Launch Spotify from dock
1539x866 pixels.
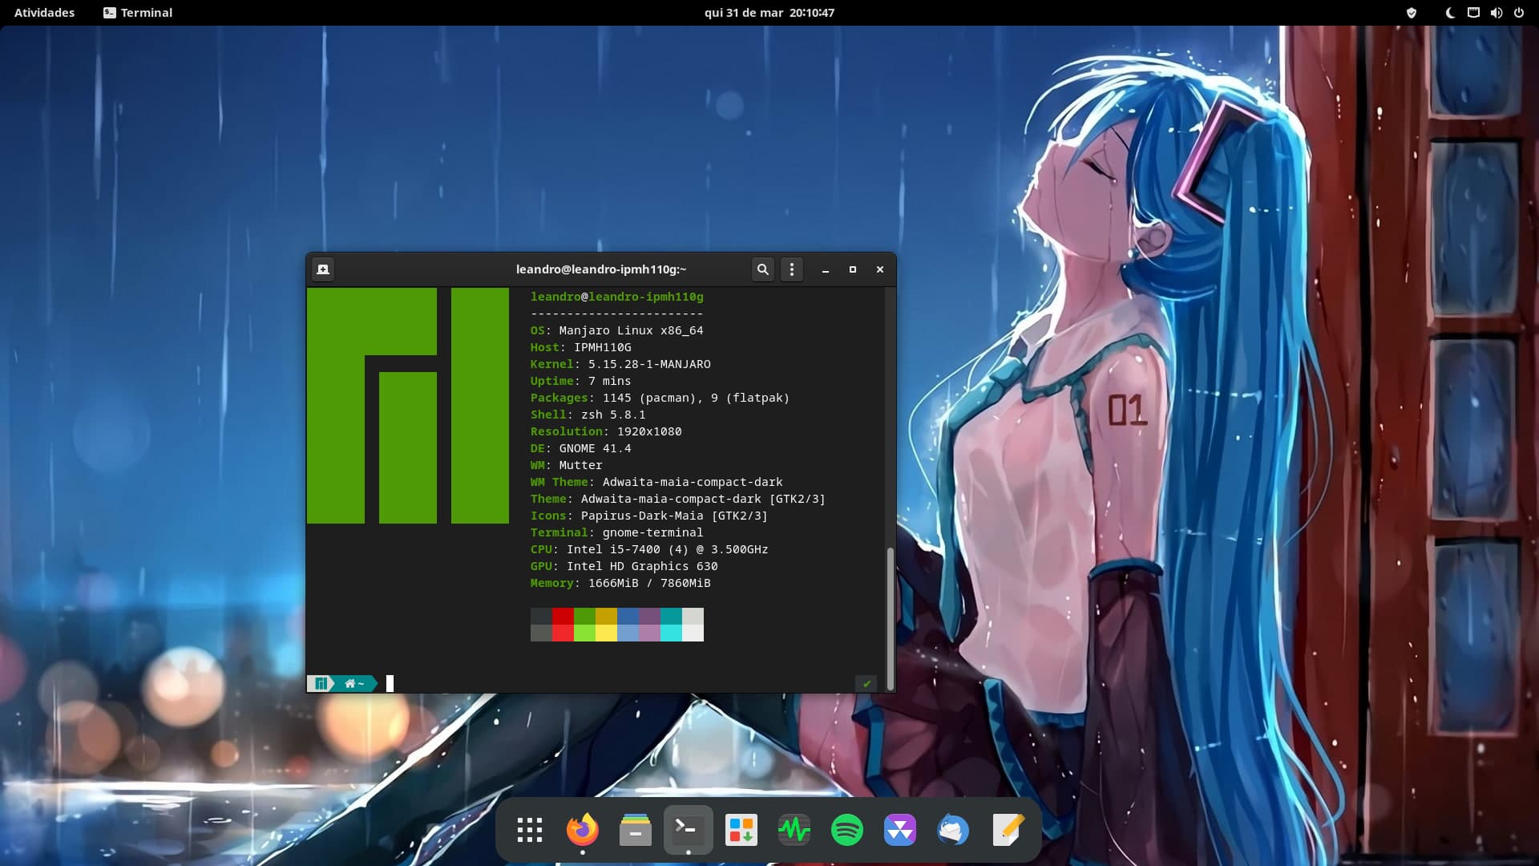[847, 830]
